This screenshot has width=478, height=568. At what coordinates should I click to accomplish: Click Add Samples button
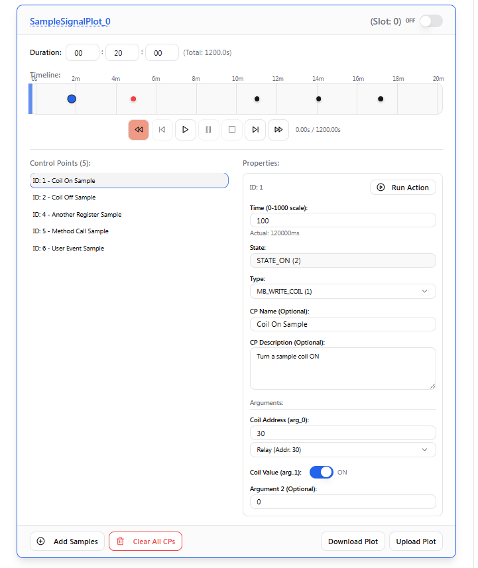click(x=68, y=541)
